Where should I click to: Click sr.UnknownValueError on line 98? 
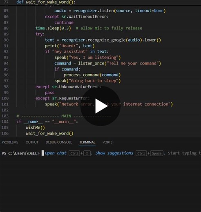pyautogui.click(x=76, y=87)
